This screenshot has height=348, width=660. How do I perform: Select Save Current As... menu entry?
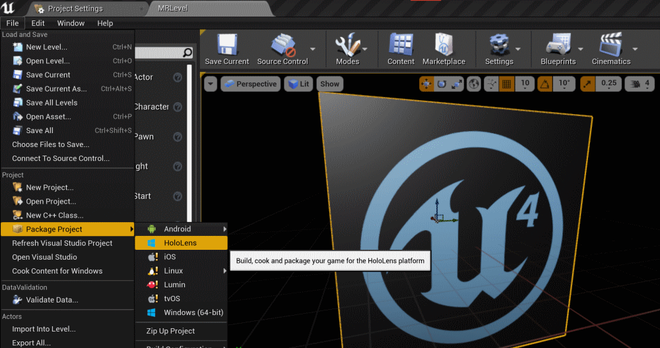point(67,89)
